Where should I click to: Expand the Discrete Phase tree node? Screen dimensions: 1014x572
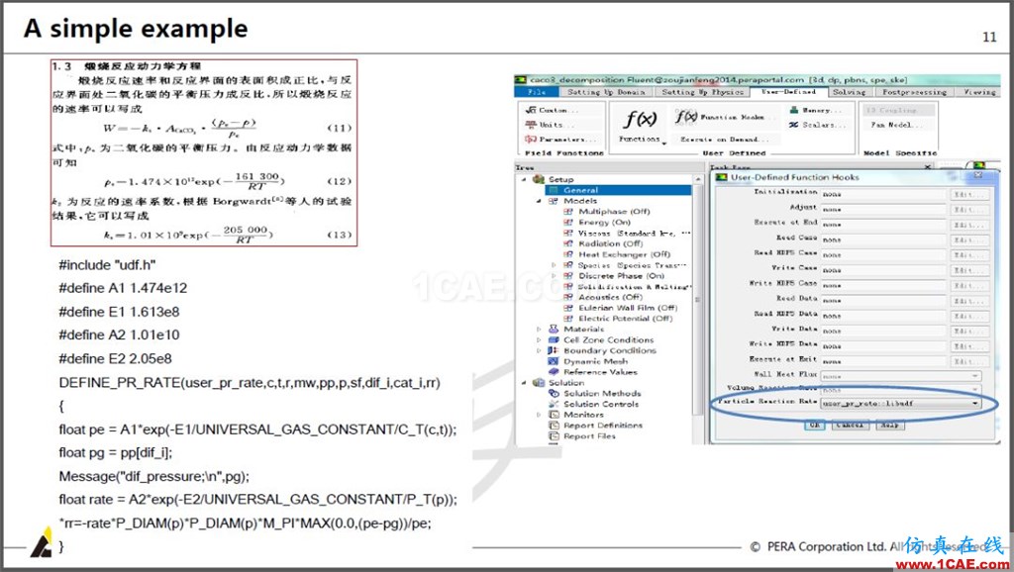click(554, 275)
